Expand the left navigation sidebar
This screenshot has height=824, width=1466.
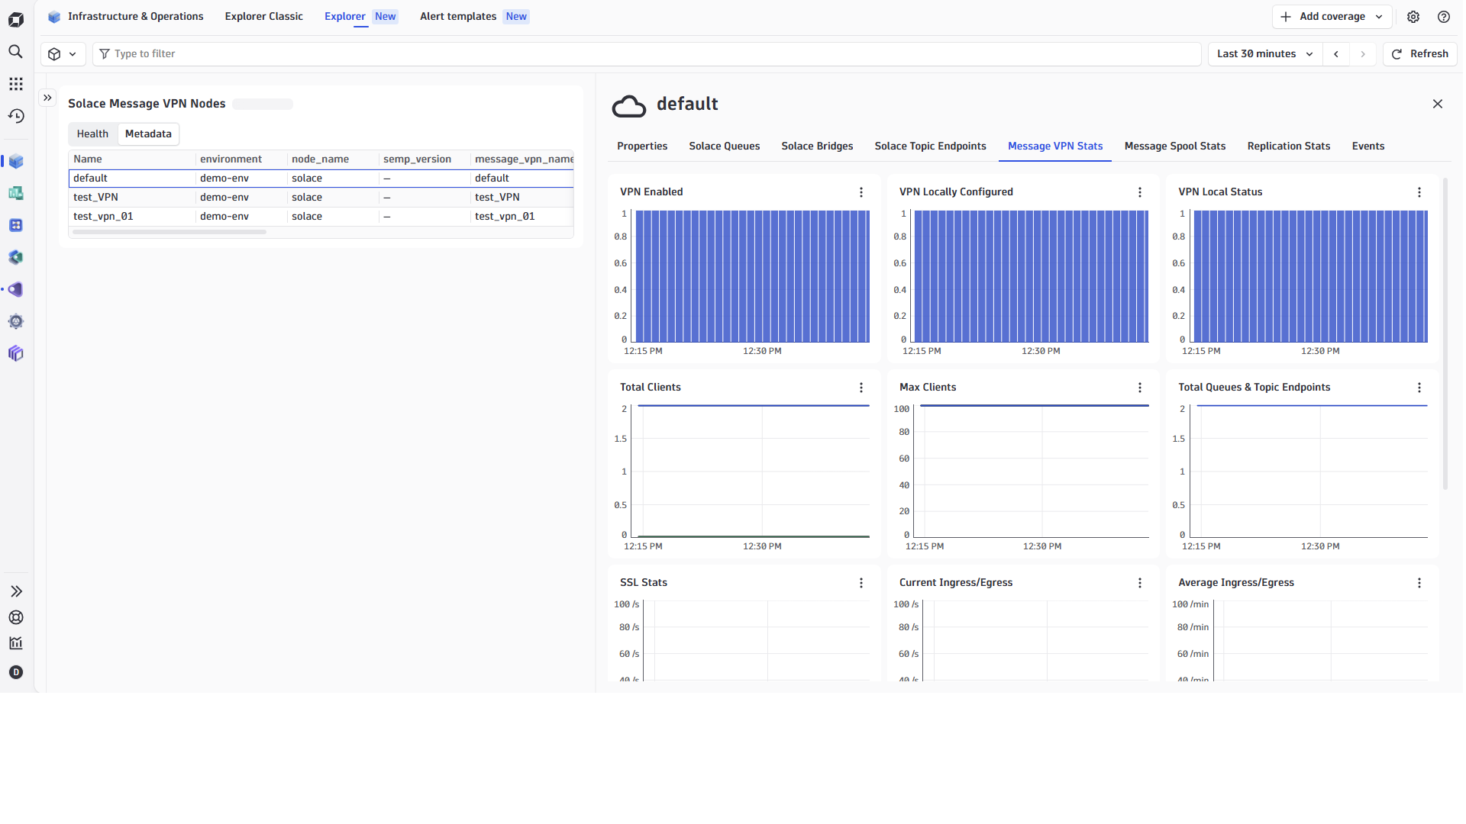16,591
